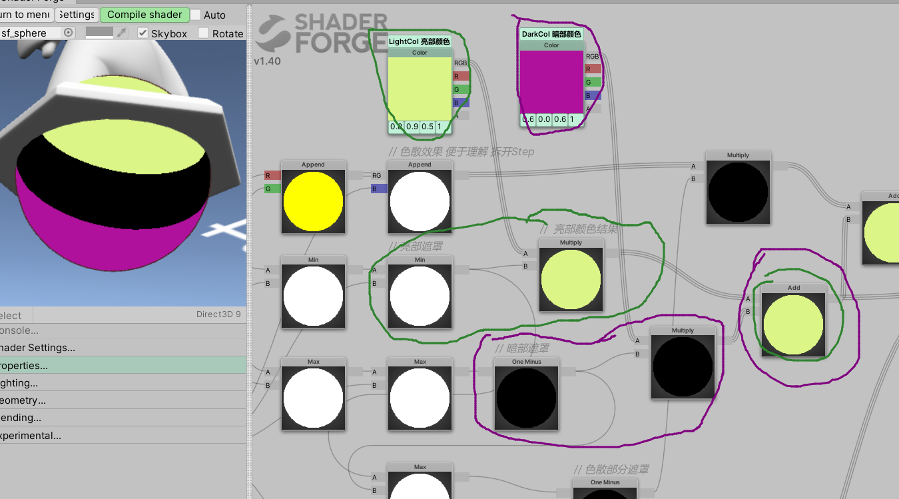Click the v1.40 version label
This screenshot has width=899, height=499.
(x=267, y=61)
